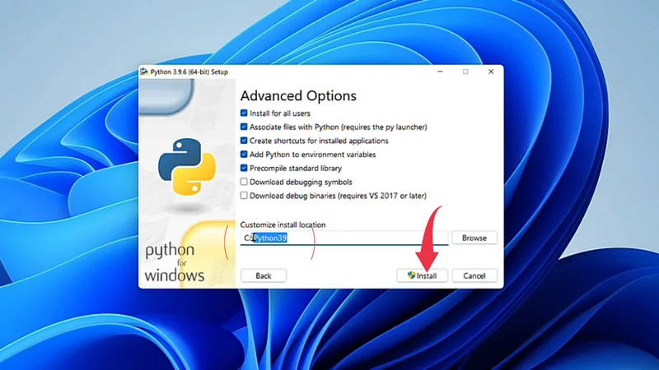Cancel the Python setup
Viewport: 659px width, 370px height.
(474, 275)
